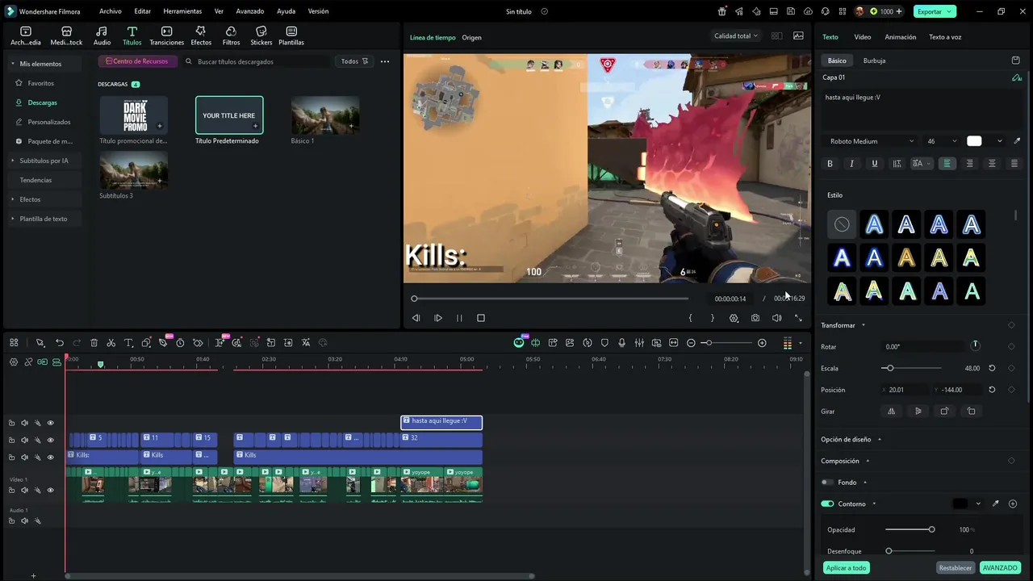This screenshot has width=1033, height=581.
Task: Hide the top title track with eye icon
Action: point(50,423)
